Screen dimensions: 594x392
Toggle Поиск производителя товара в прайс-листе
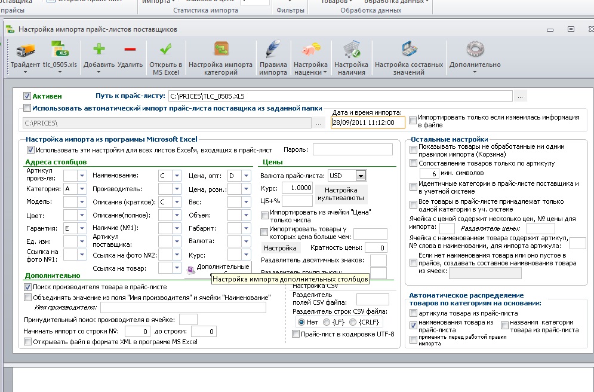coord(27,287)
